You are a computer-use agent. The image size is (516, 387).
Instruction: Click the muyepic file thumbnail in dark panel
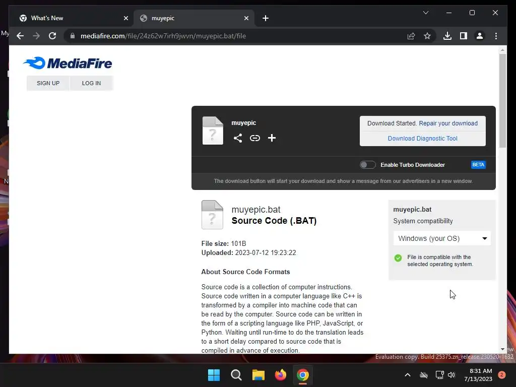point(213,131)
